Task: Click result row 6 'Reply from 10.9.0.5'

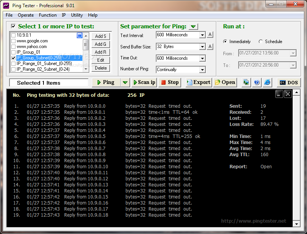Action: click(85, 136)
